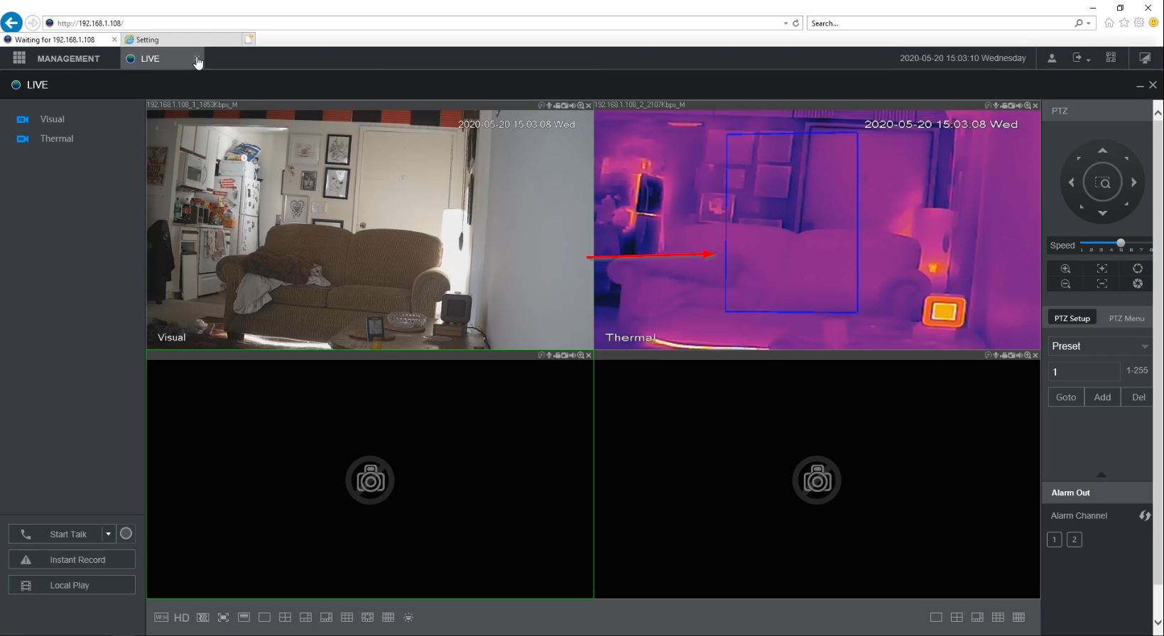This screenshot has height=636, width=1164.
Task: Click the Instant Record button
Action: (72, 560)
